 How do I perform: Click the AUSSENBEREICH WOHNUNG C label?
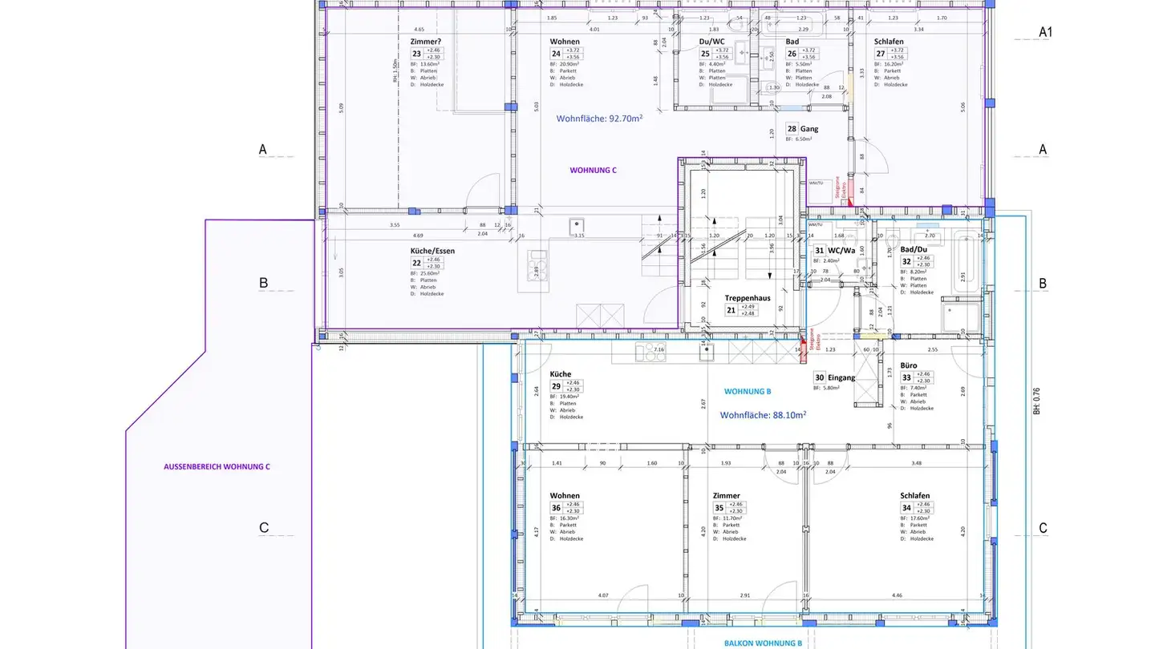(x=217, y=466)
